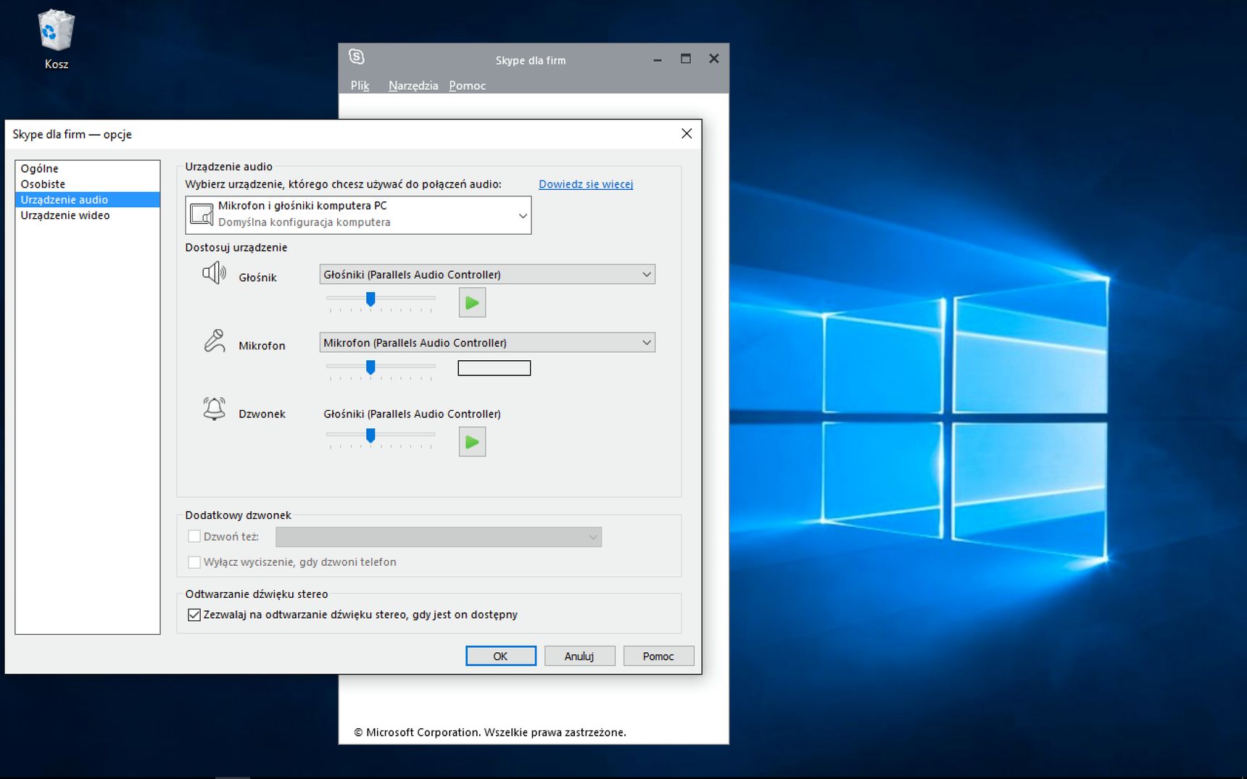Click the 'Dostosuj urządzenie' label
1247x779 pixels.
[236, 247]
